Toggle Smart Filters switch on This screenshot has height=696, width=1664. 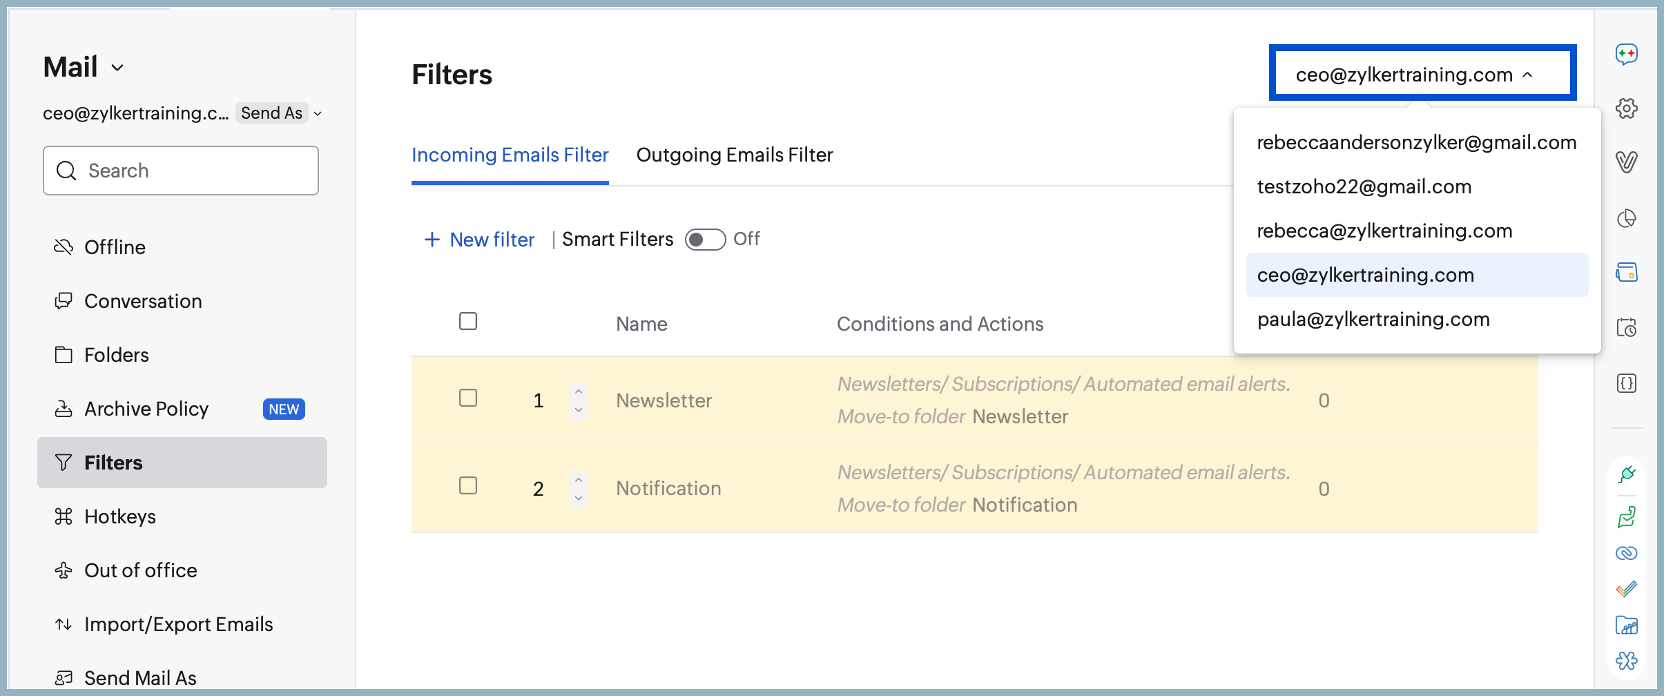(705, 240)
